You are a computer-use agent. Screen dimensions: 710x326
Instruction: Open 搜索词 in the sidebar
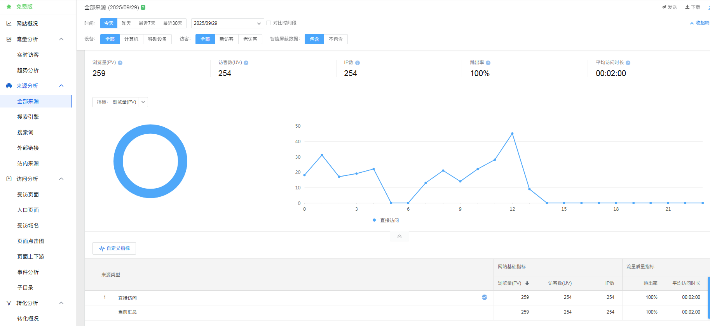pos(25,132)
